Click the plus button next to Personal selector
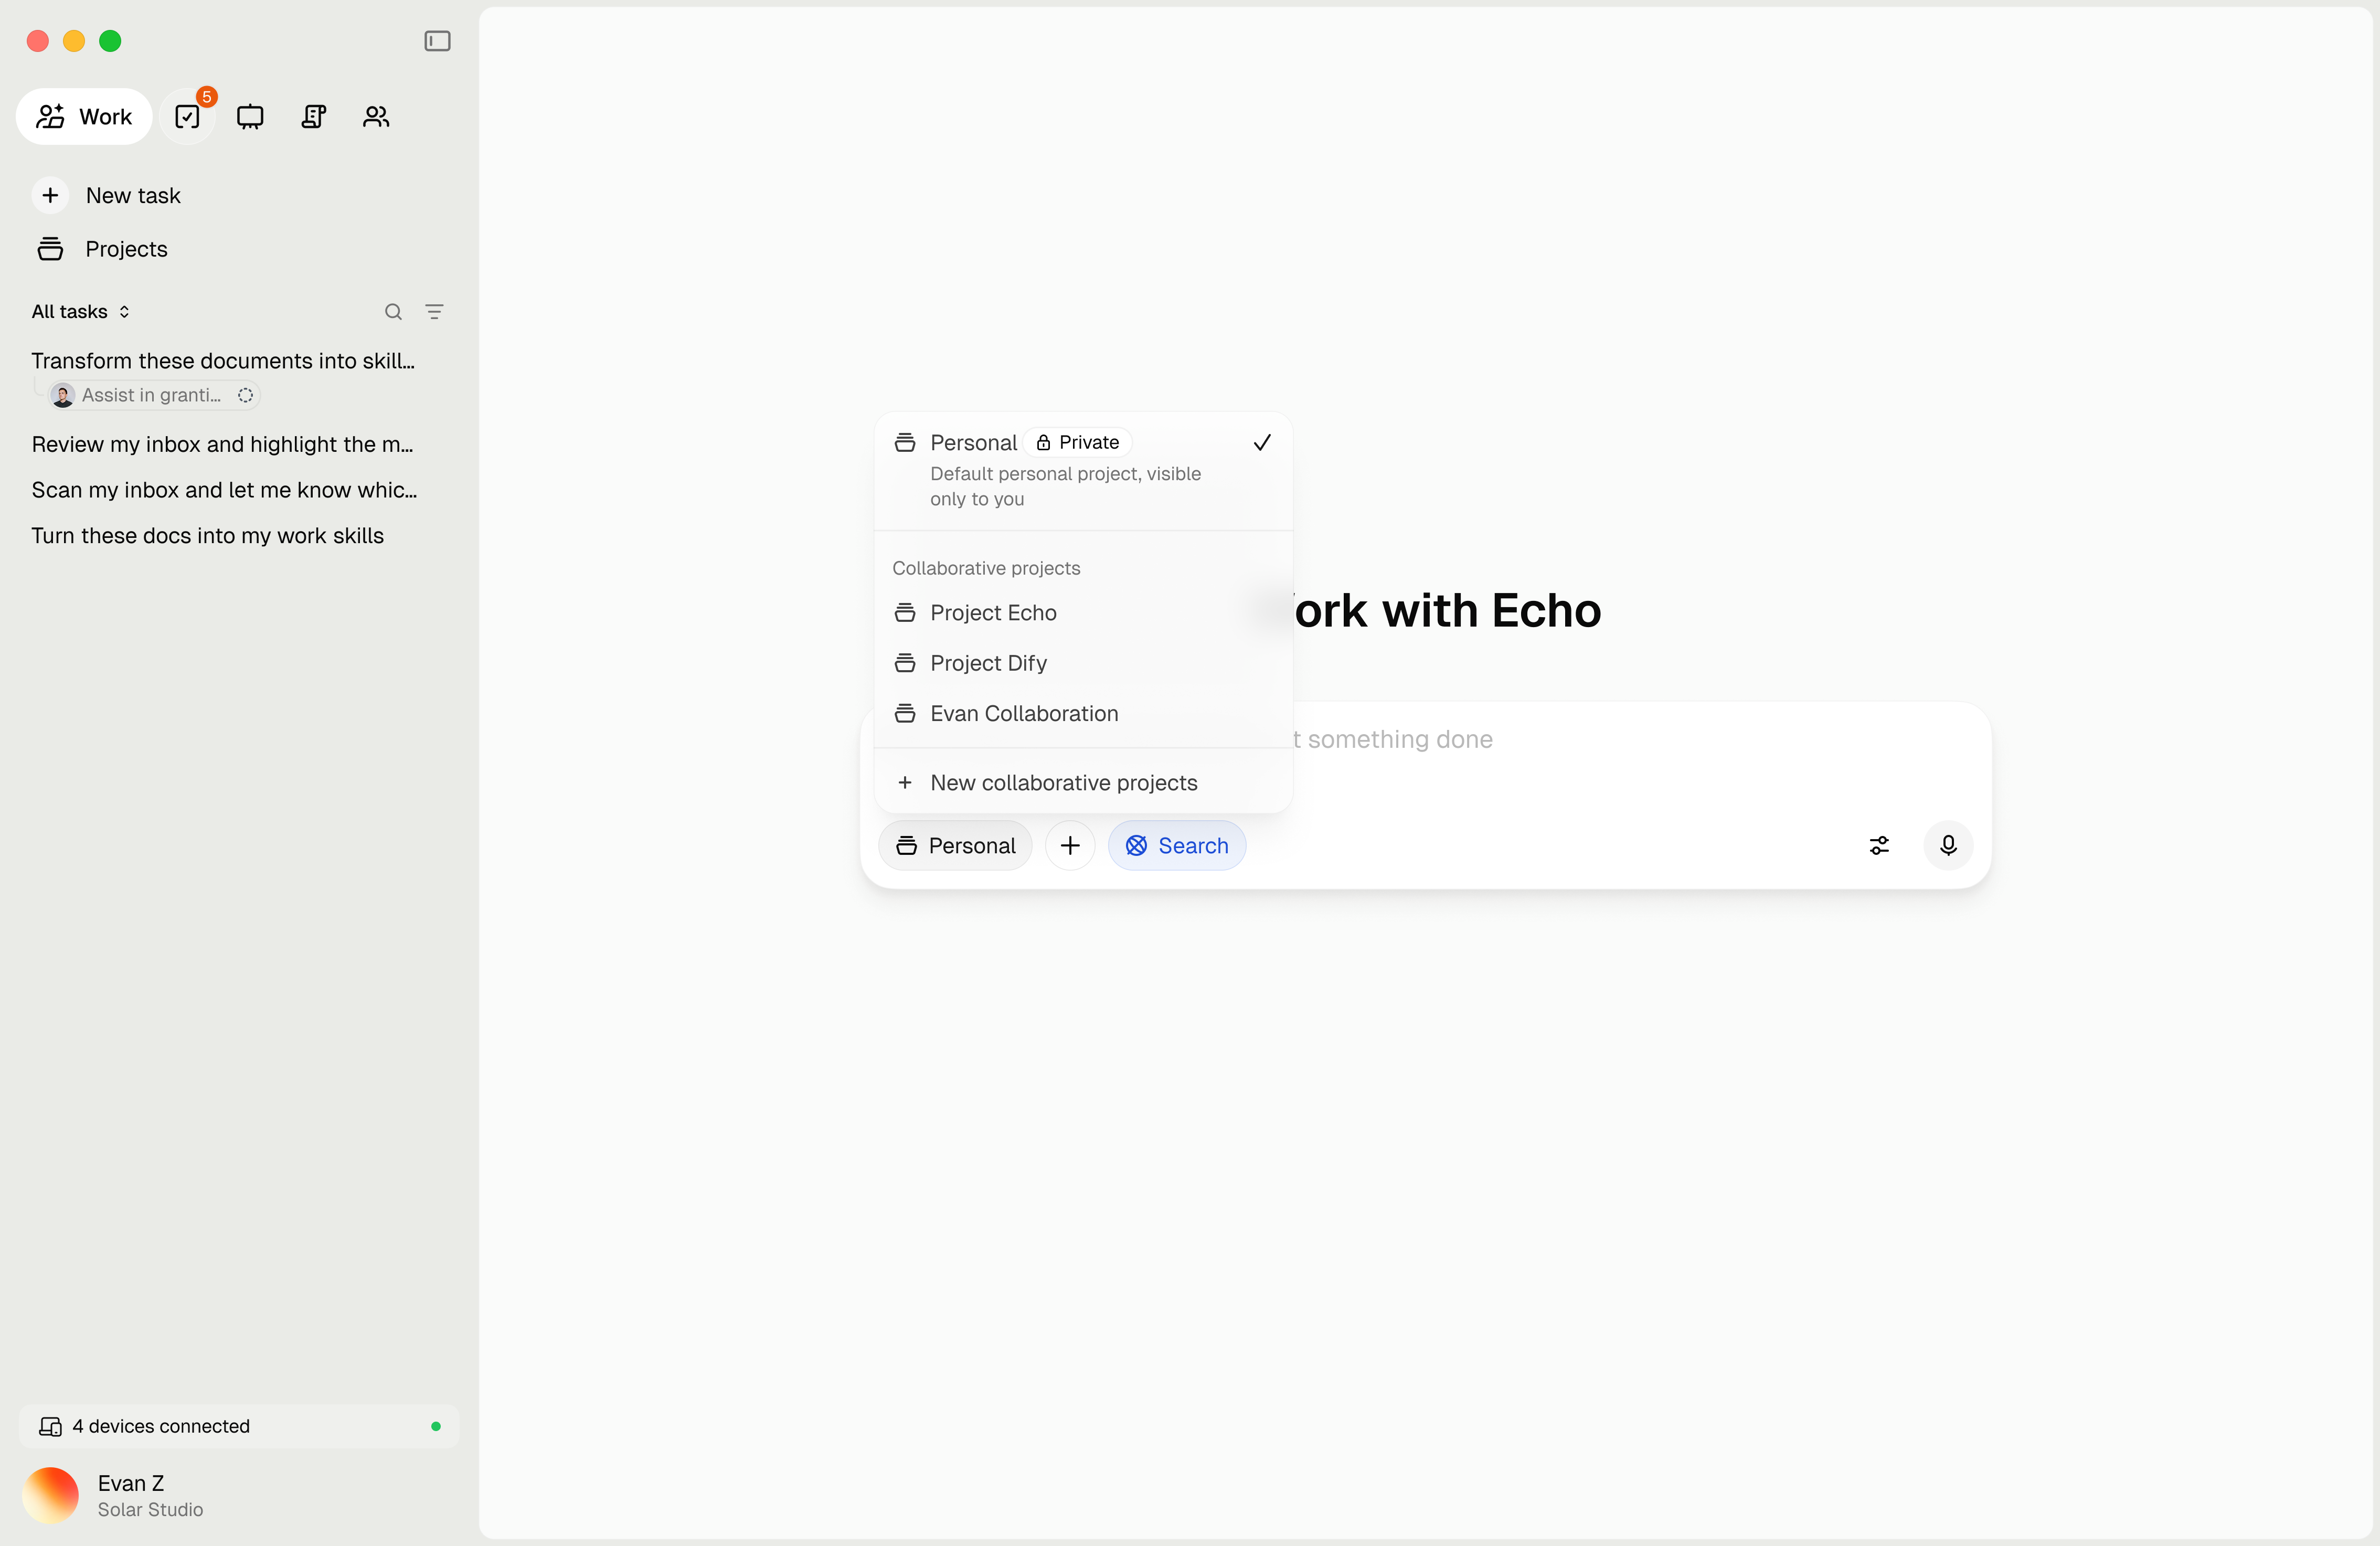2380x1546 pixels. pos(1069,845)
